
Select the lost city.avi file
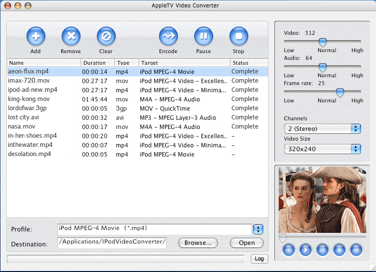click(x=23, y=117)
